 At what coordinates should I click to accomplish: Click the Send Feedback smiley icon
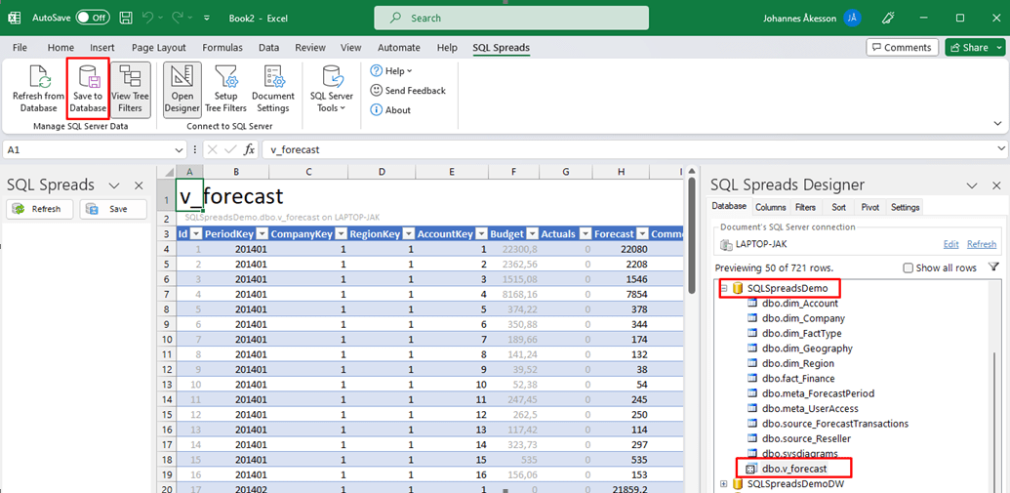point(376,90)
